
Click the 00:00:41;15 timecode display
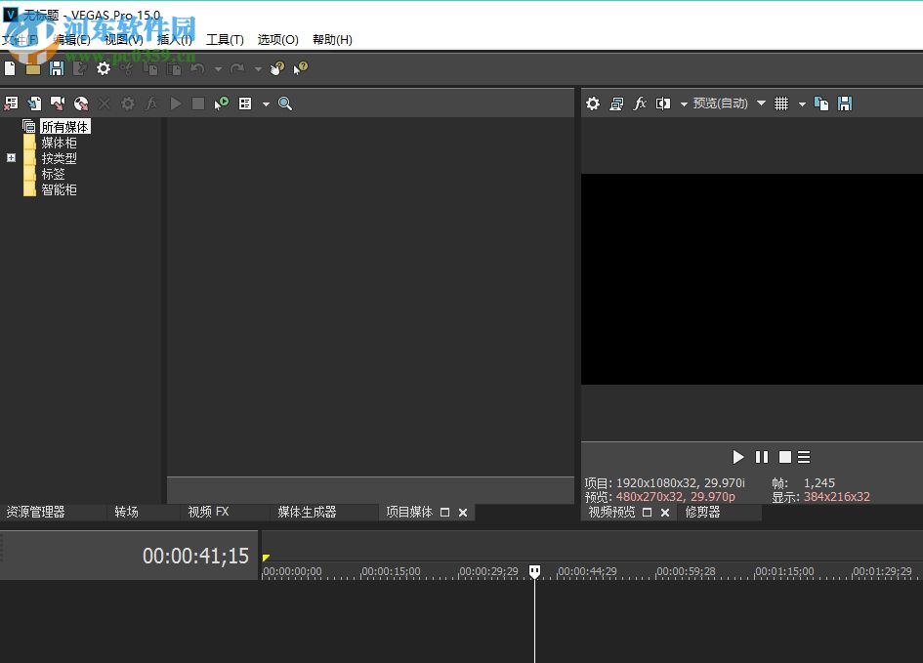point(195,557)
